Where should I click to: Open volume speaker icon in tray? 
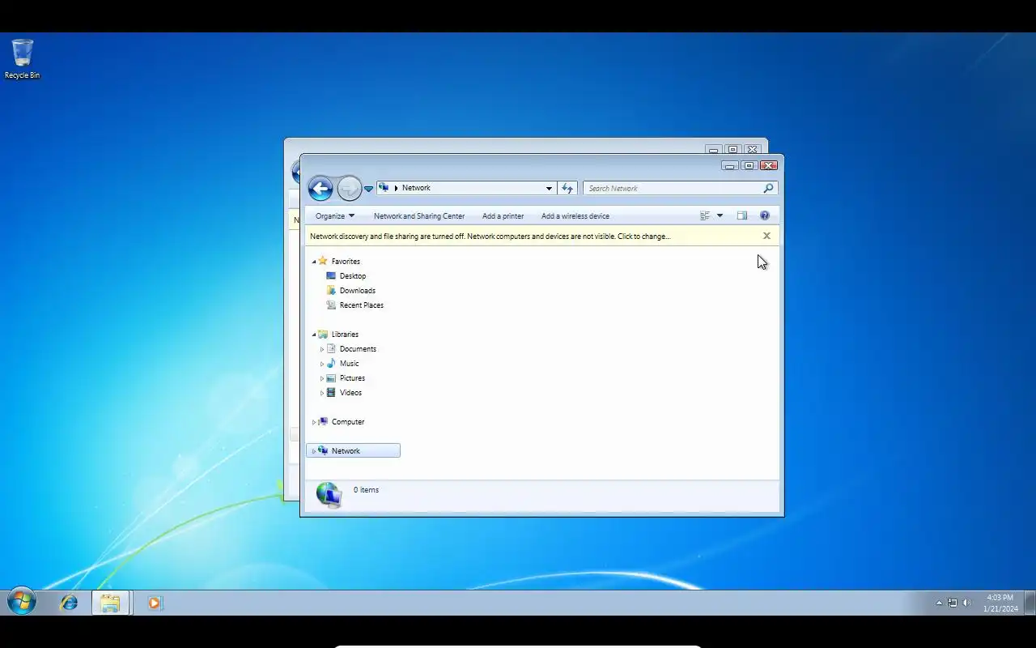(967, 603)
